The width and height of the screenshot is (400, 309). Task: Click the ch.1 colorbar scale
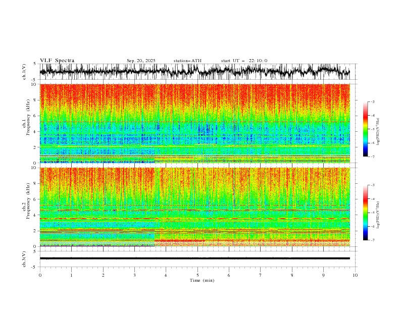point(365,129)
